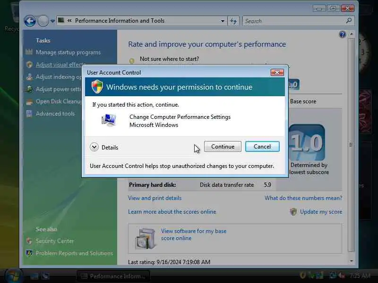378x283 pixels.
Task: Open the Windows Start orb
Action: [x=13, y=276]
